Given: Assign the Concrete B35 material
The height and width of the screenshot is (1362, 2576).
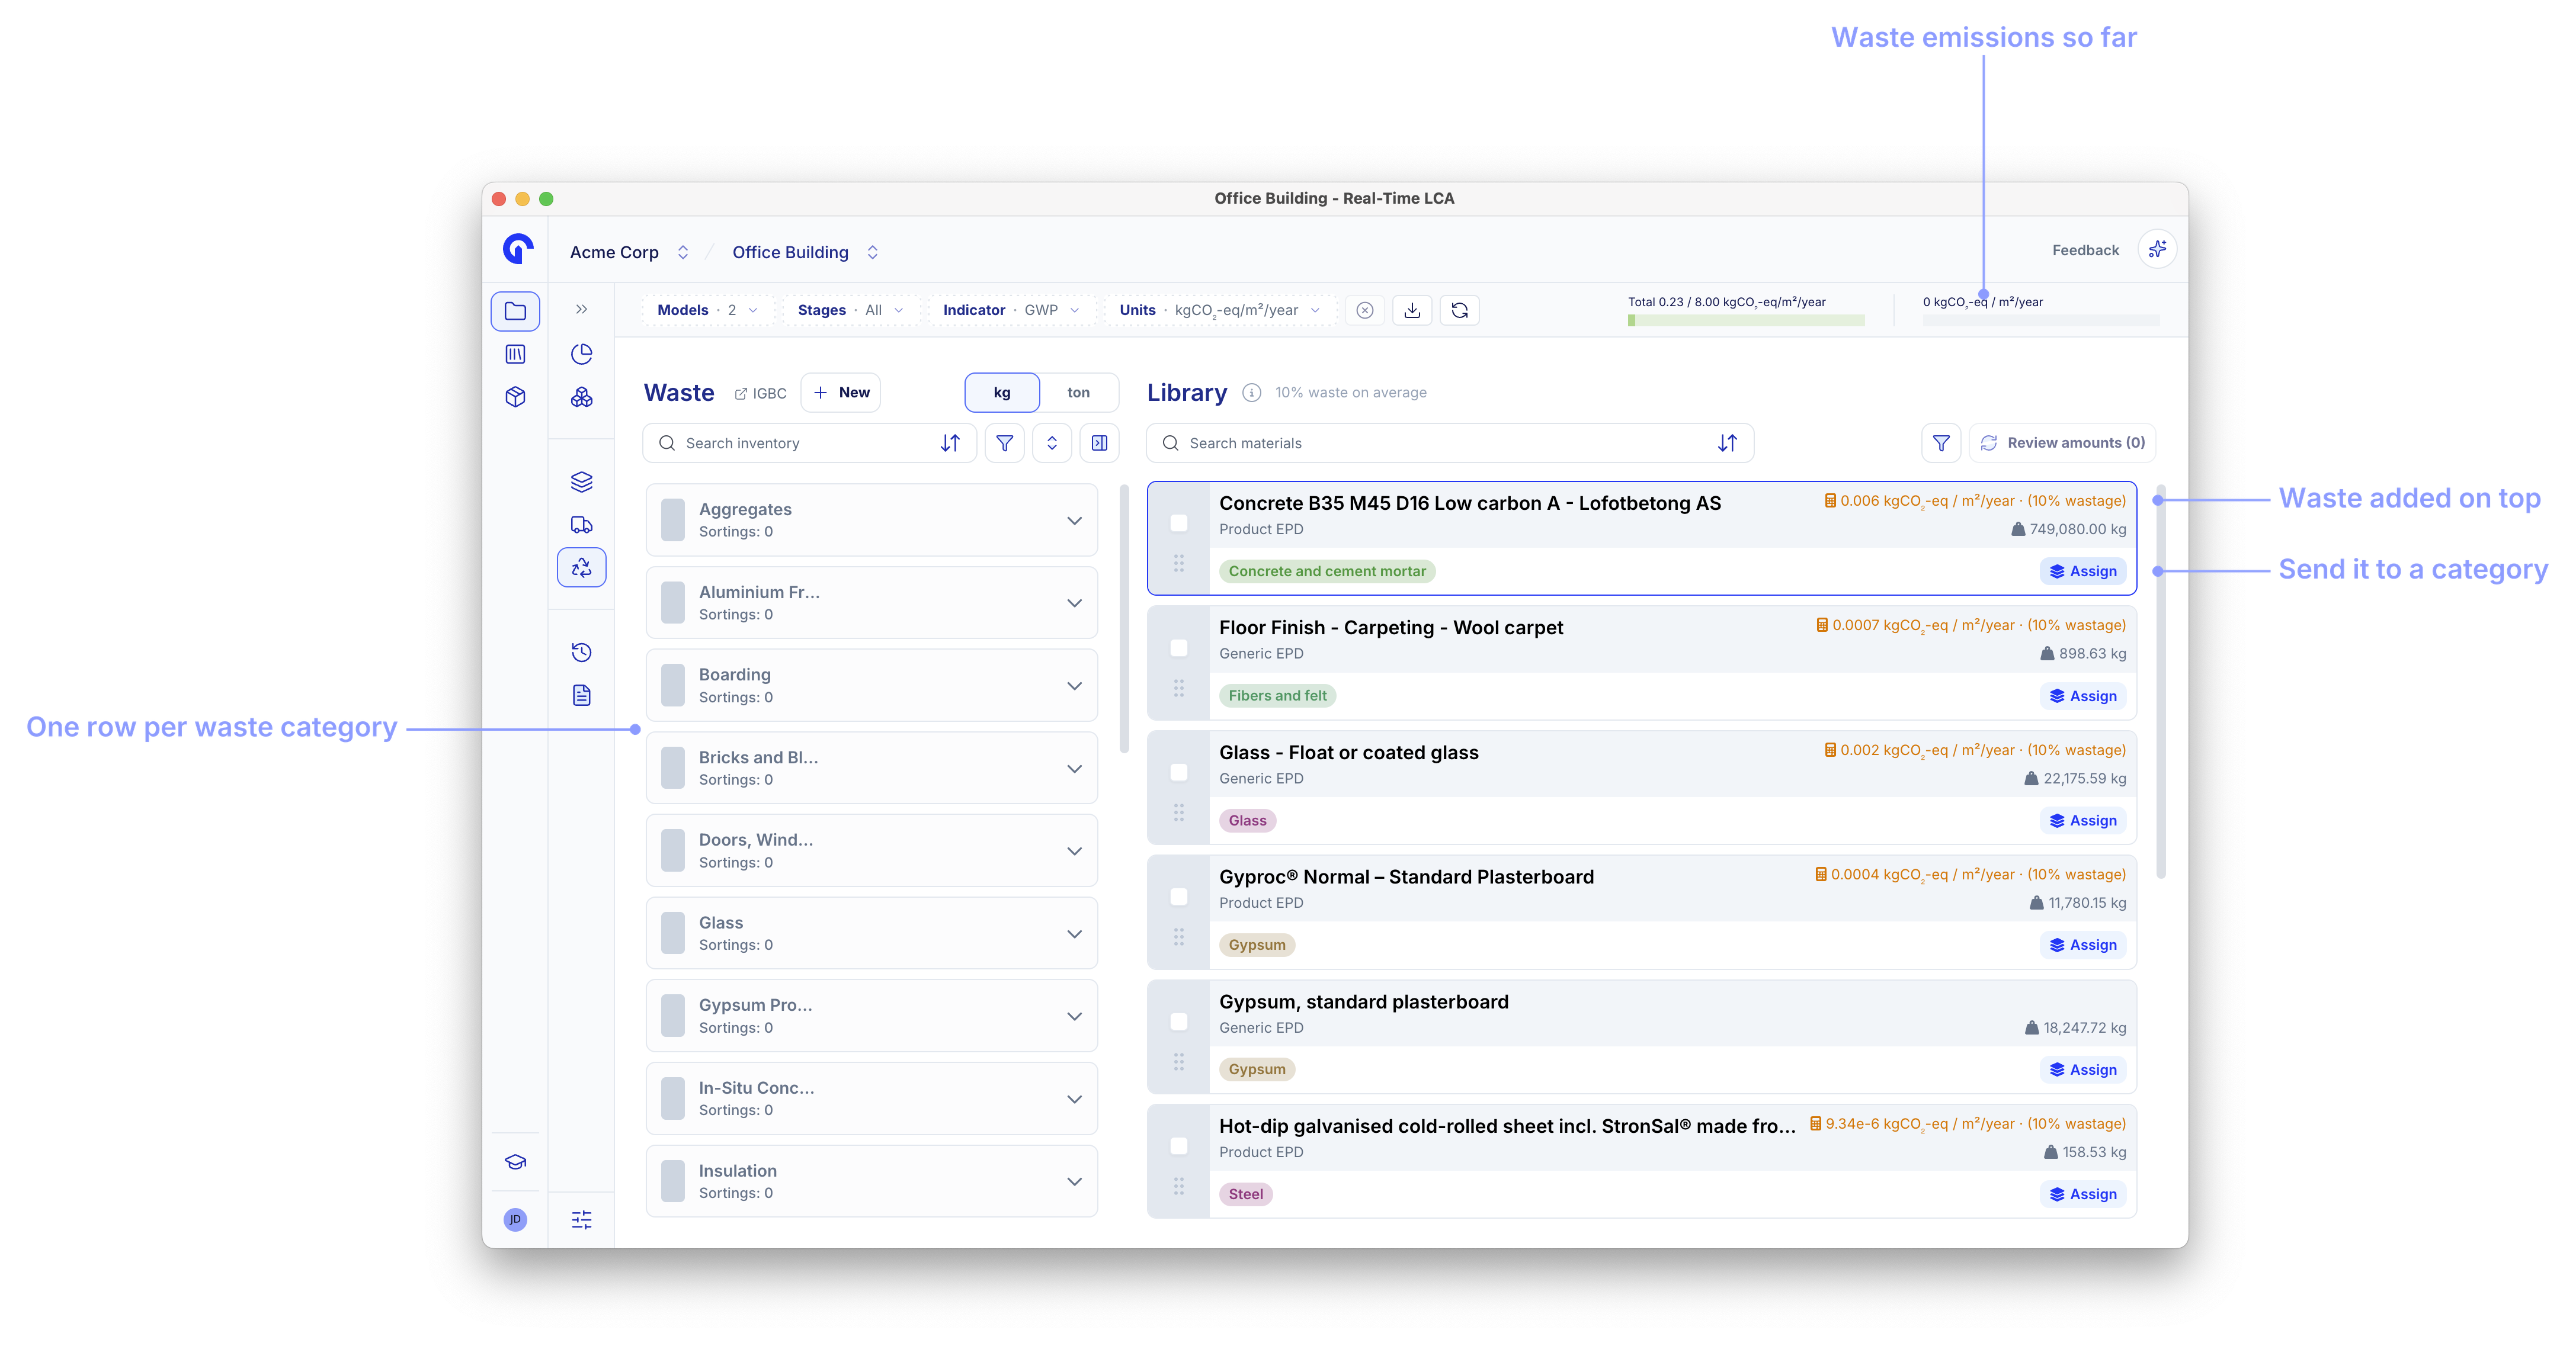Looking at the screenshot, I should click(x=2083, y=571).
